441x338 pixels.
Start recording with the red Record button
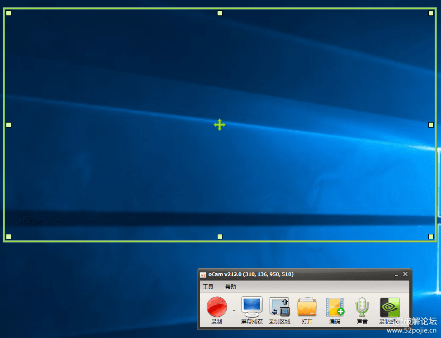click(217, 307)
